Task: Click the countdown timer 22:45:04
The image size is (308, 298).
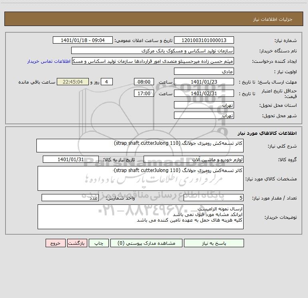Action: pos(73,82)
